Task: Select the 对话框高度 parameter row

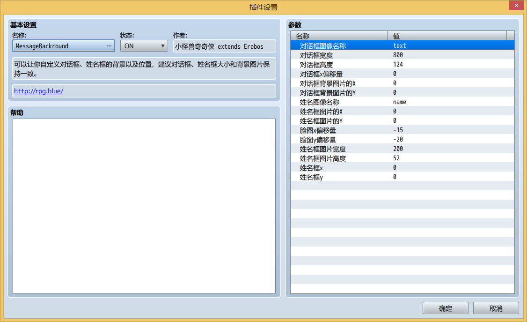Action: pos(403,64)
